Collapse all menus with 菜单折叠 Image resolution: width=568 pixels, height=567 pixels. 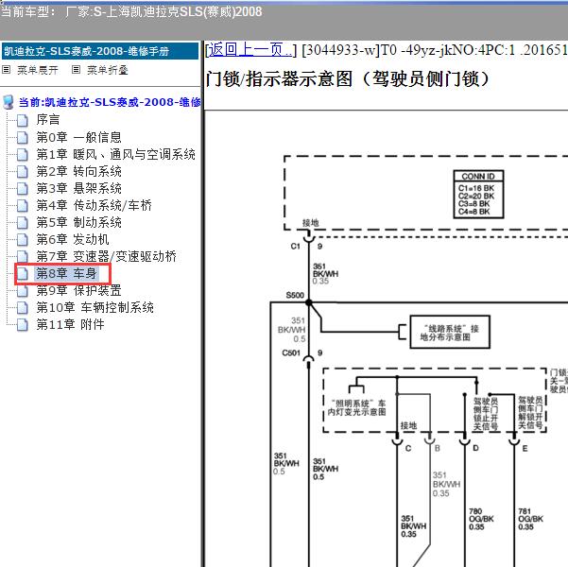[107, 70]
